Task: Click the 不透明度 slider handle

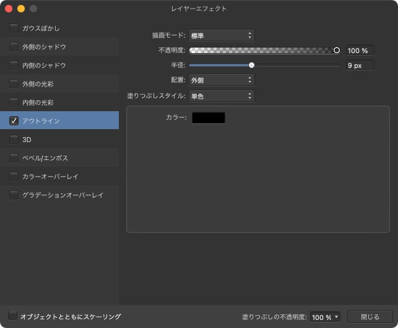Action: click(337, 50)
